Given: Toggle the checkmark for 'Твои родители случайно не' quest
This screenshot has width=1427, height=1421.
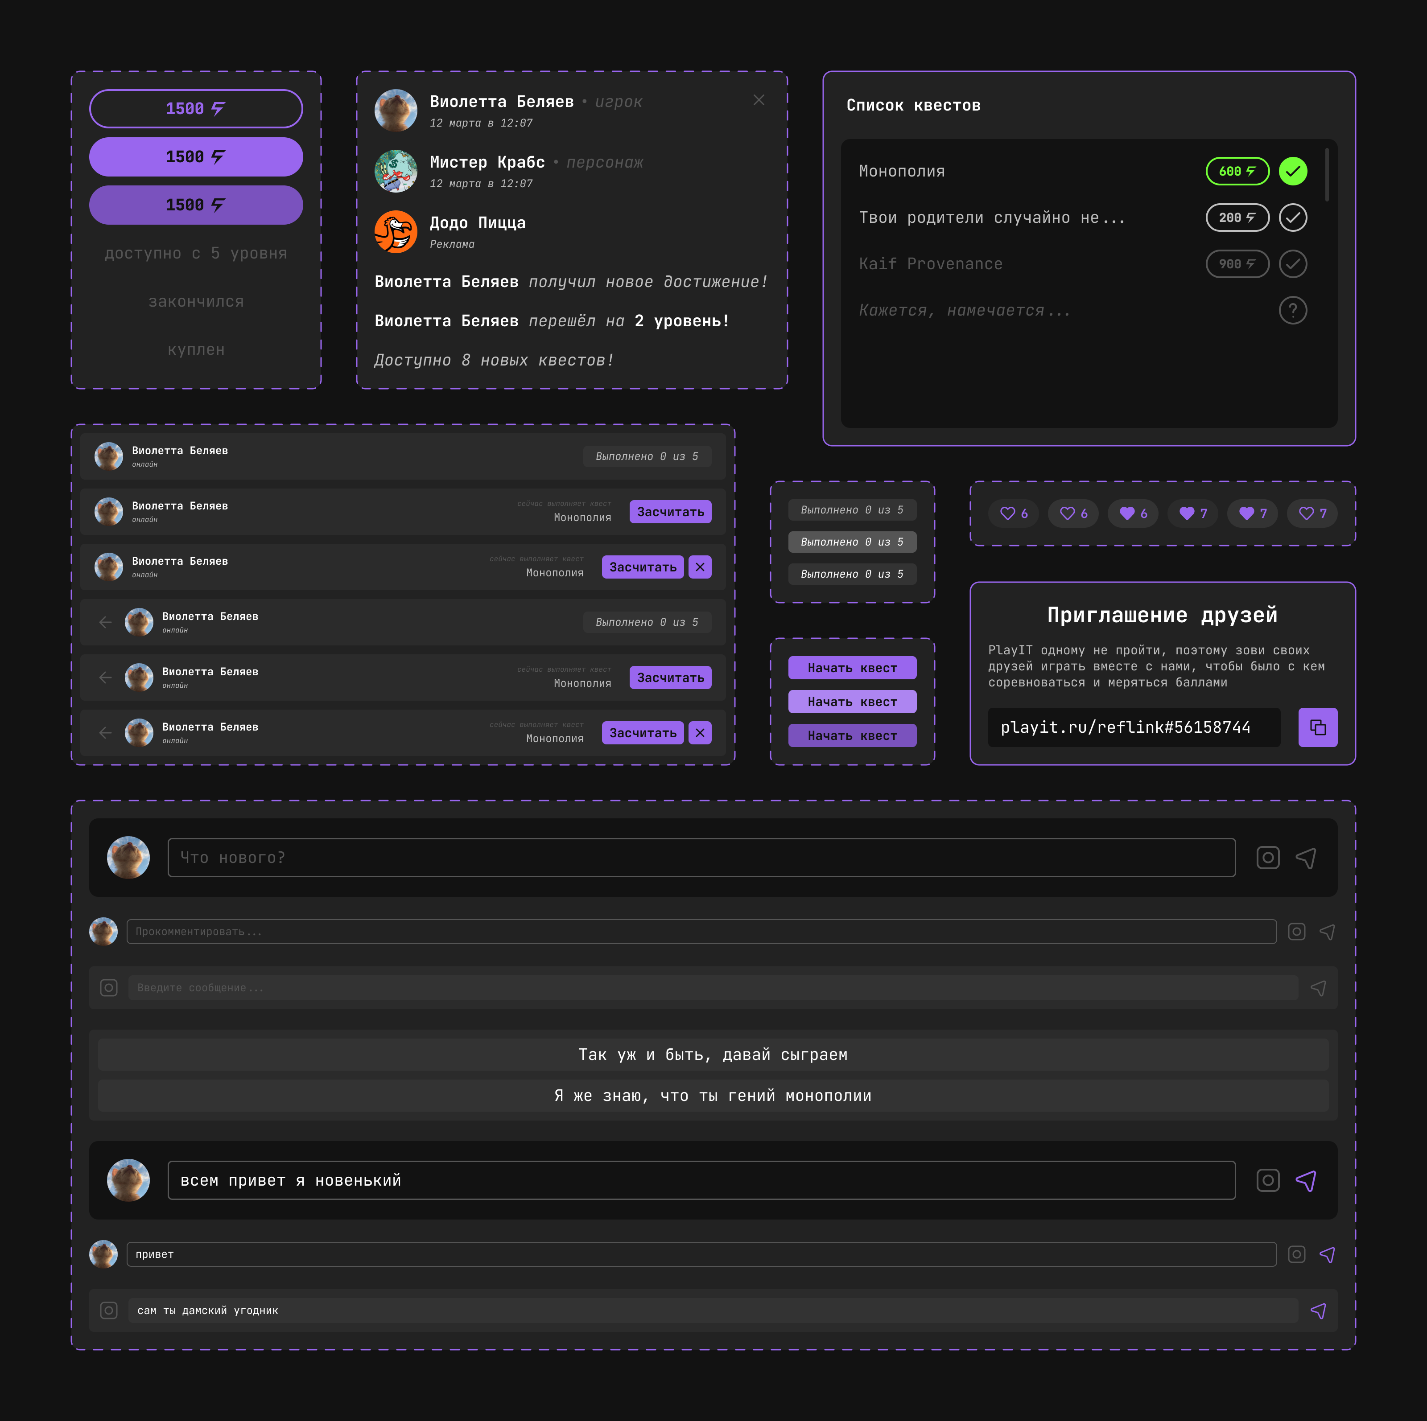Looking at the screenshot, I should point(1293,218).
